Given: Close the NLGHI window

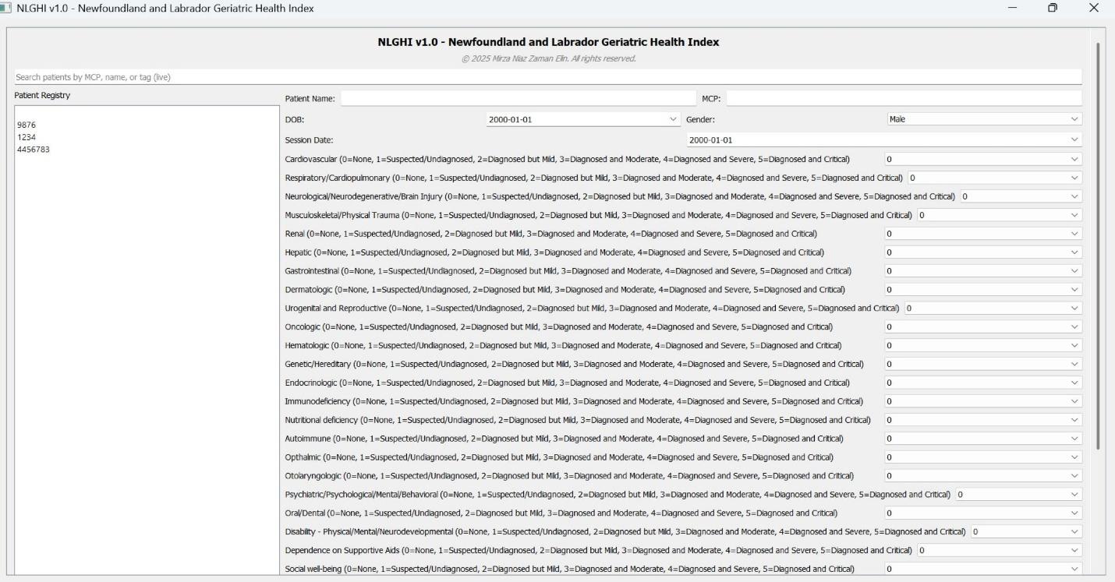Looking at the screenshot, I should click(1093, 8).
